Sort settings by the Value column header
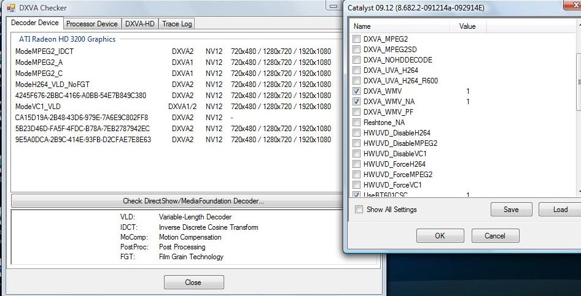This screenshot has width=581, height=296. [x=467, y=26]
